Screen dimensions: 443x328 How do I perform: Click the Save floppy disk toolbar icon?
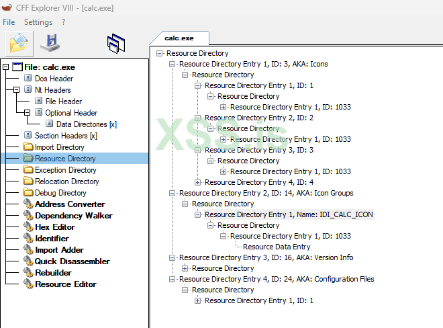click(x=50, y=43)
